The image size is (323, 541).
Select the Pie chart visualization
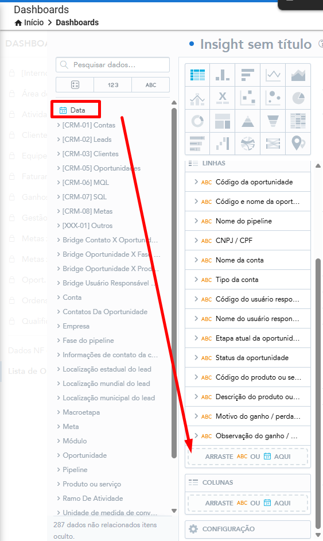point(298,98)
